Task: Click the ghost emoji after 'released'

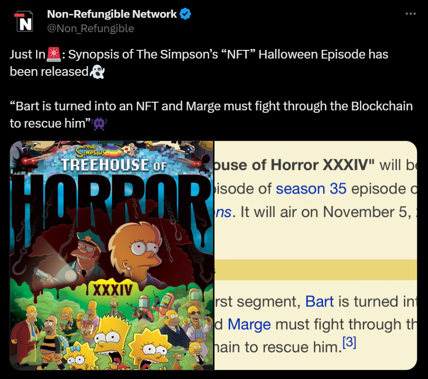Action: point(97,71)
